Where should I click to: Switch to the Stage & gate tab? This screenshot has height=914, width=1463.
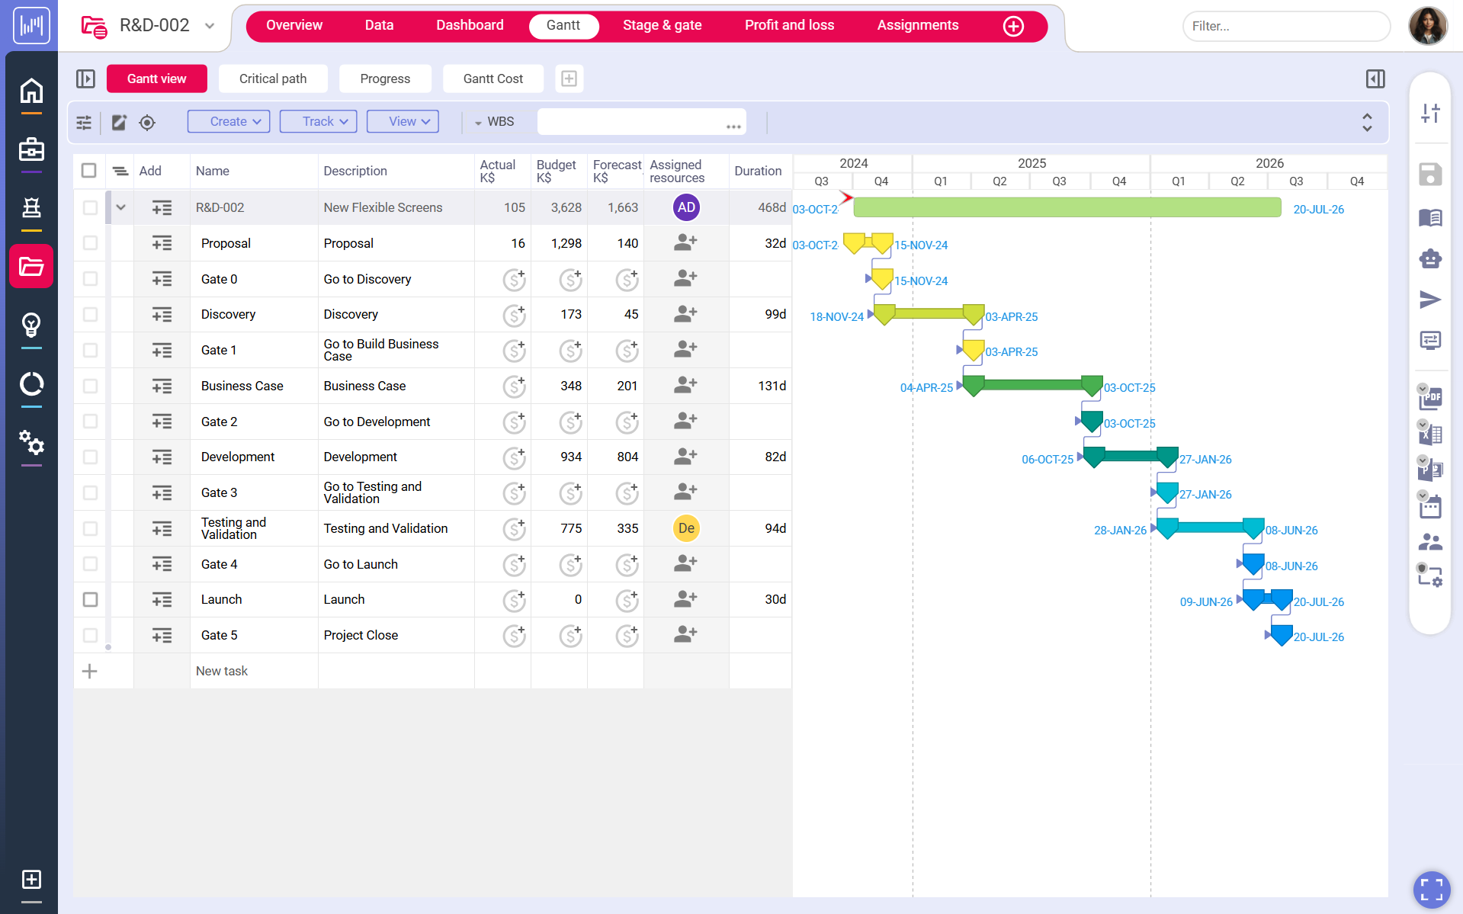click(x=662, y=25)
